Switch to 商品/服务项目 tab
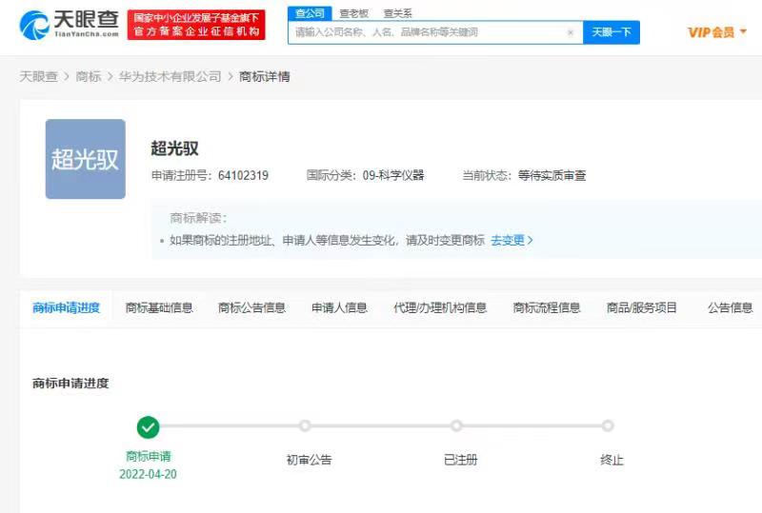762x513 pixels. tap(641, 307)
